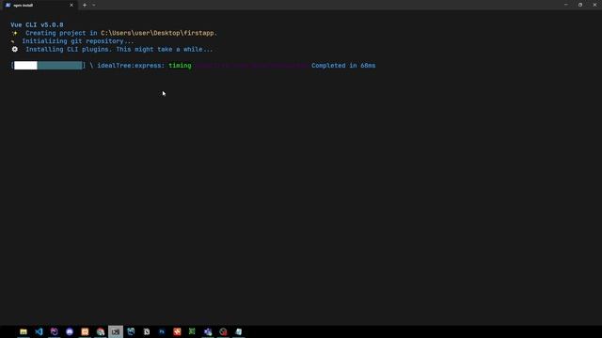Image resolution: width=602 pixels, height=338 pixels.
Task: Open Microsoft Teams from taskbar
Action: 208,331
